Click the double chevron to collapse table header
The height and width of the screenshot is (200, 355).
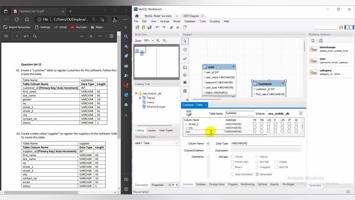click(x=301, y=113)
